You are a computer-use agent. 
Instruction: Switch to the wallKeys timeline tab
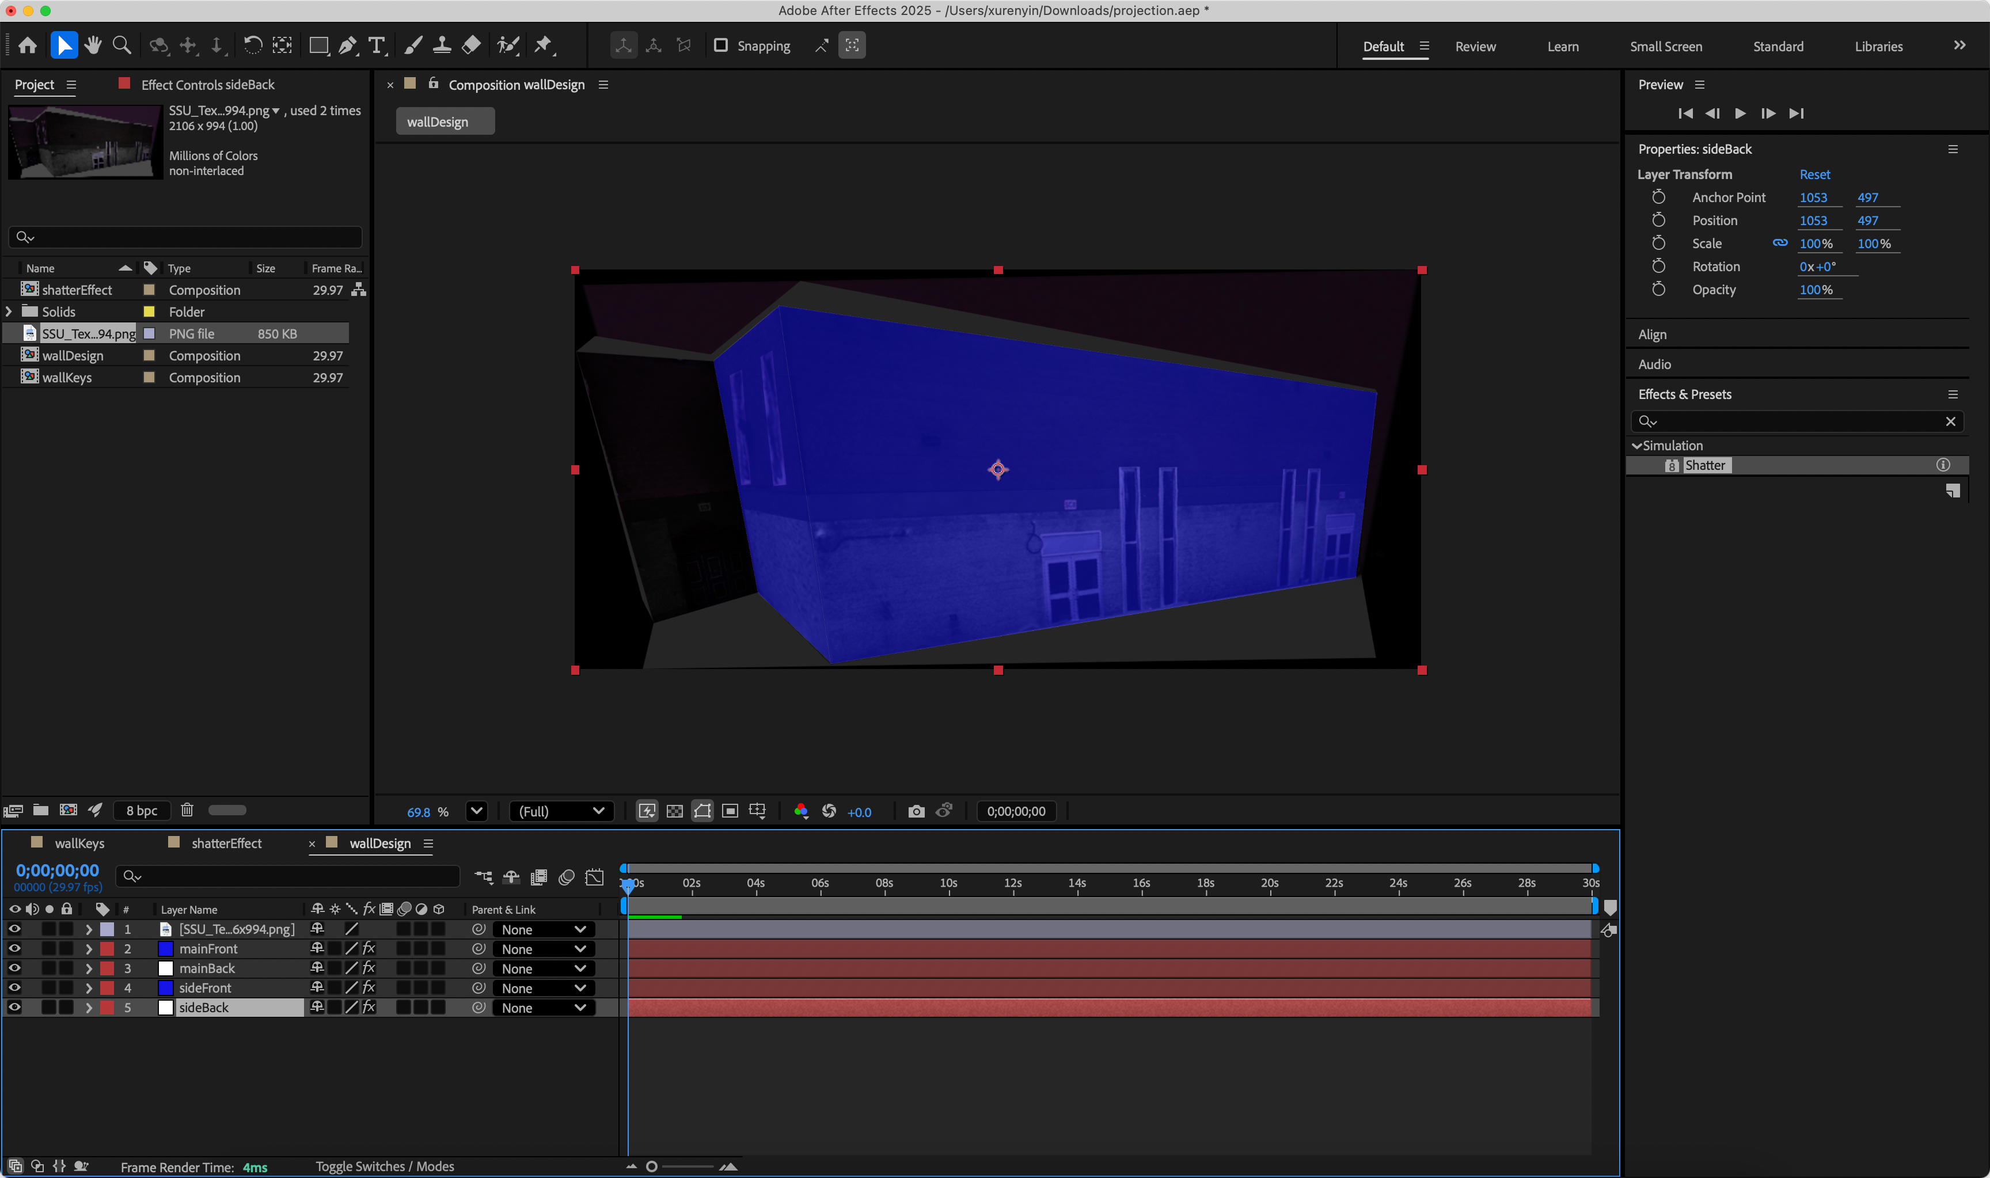click(80, 843)
